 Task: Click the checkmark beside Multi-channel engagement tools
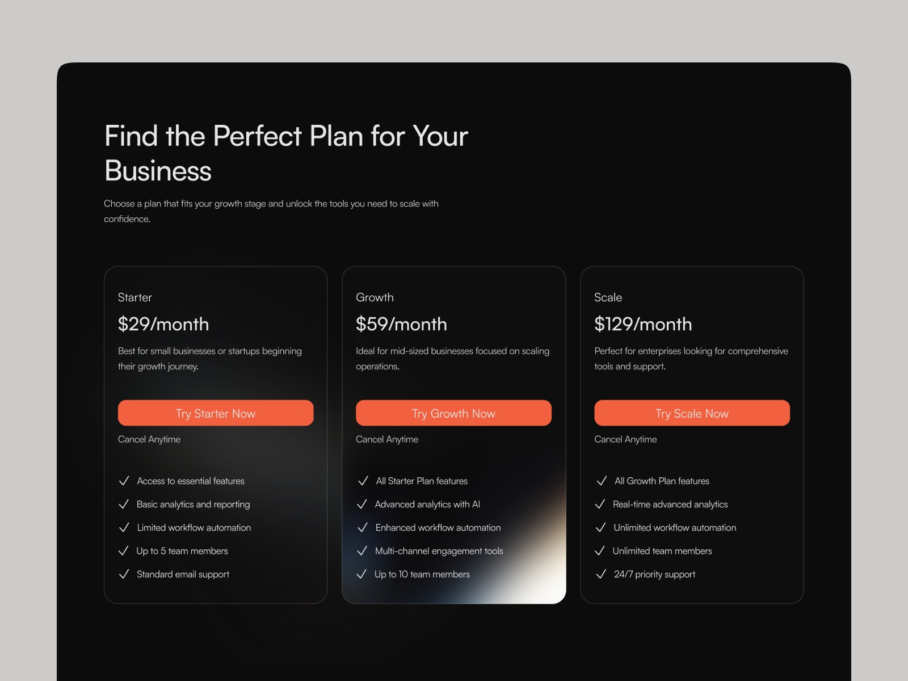[363, 550]
